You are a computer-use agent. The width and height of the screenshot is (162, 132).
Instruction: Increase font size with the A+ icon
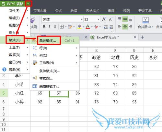pos(104,19)
